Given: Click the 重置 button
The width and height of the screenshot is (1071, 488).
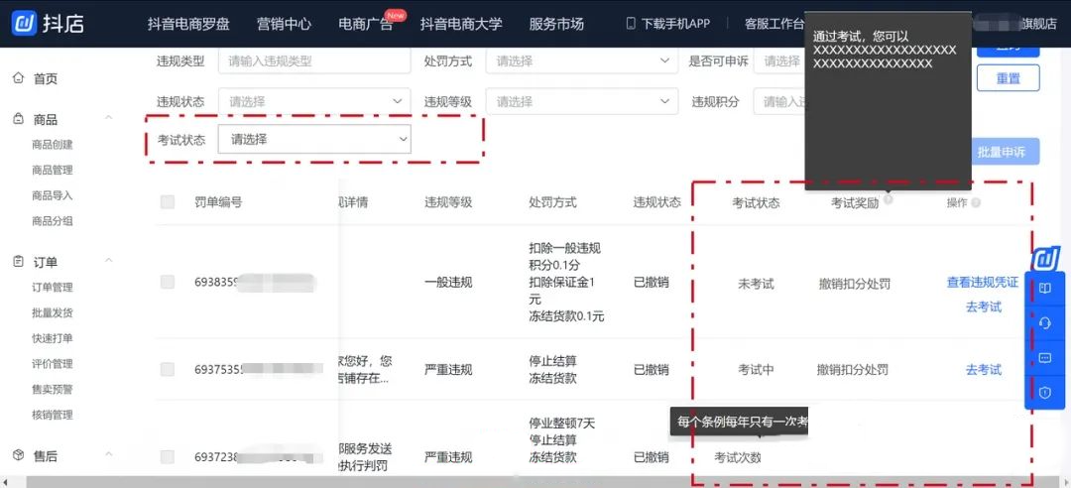Looking at the screenshot, I should tap(1009, 78).
